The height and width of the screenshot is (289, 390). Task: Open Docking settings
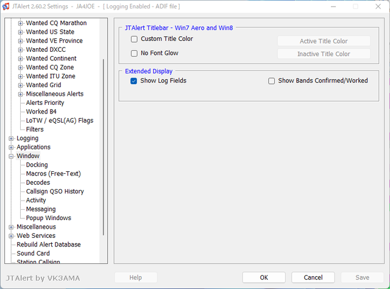click(37, 165)
